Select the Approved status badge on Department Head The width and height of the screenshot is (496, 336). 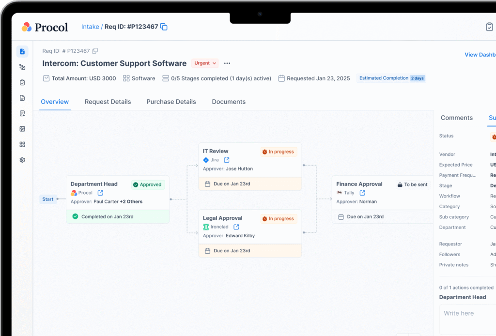click(x=148, y=184)
